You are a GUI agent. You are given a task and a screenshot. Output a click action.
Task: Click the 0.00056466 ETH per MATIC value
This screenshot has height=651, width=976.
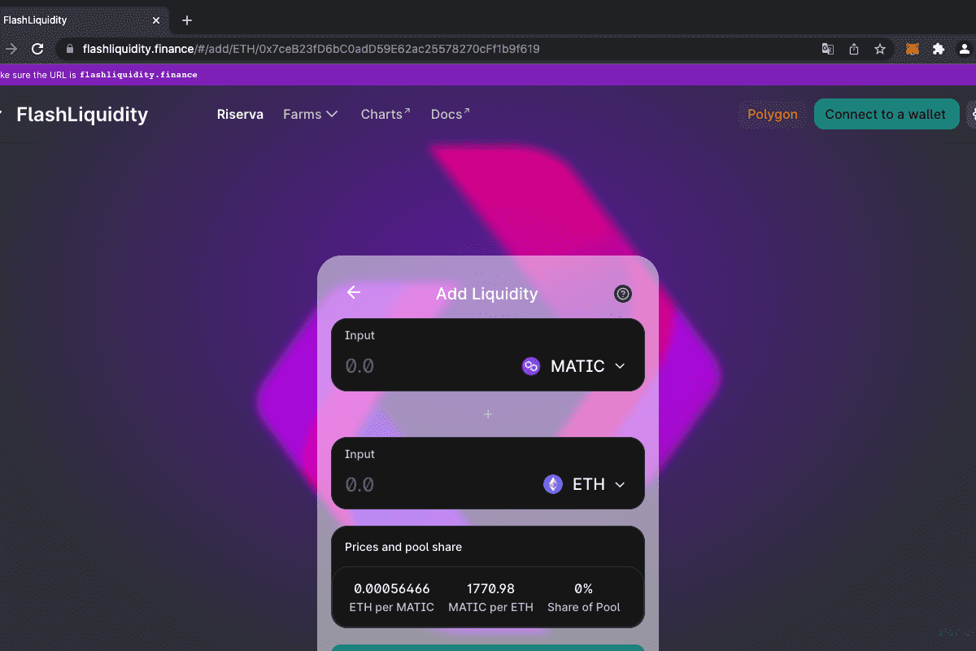392,588
